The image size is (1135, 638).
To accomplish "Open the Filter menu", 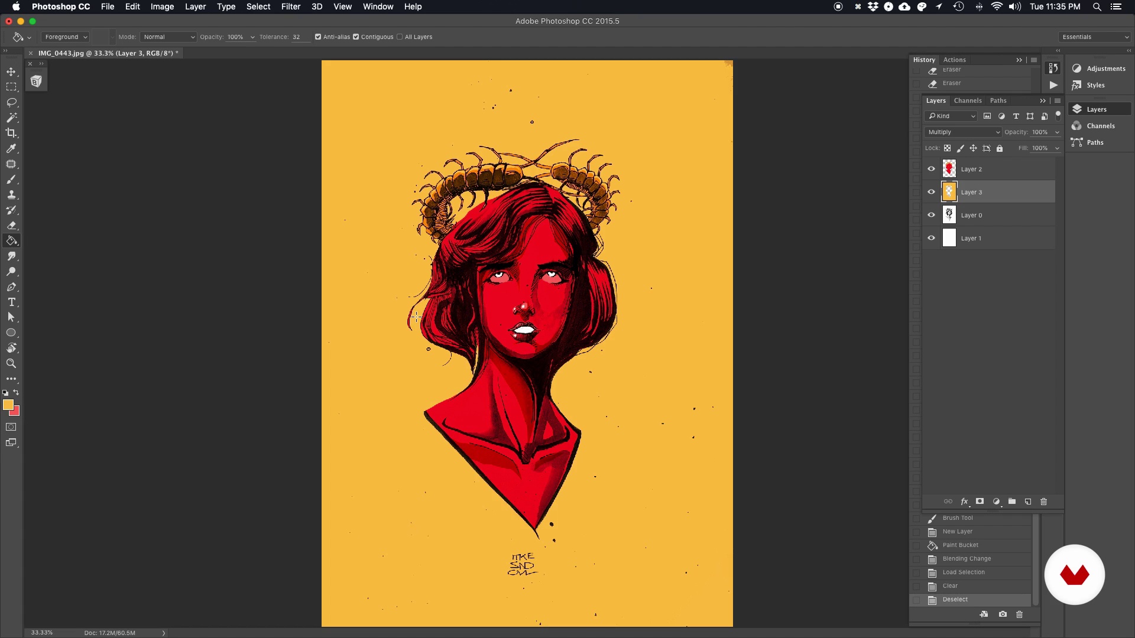I will [x=291, y=6].
